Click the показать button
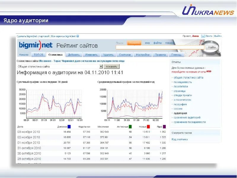 [x=112, y=66]
